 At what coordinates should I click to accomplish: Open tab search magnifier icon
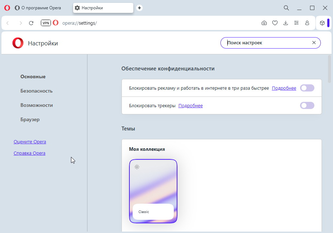(286, 8)
